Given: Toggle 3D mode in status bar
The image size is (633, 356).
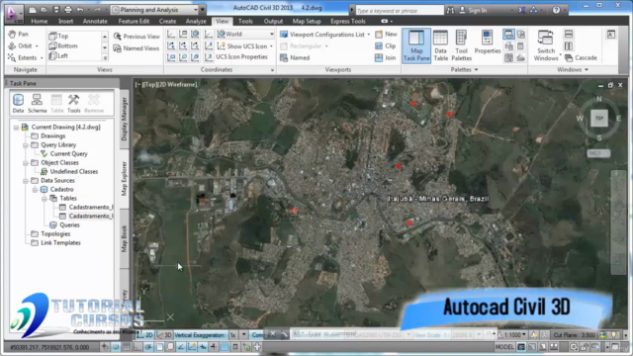Looking at the screenshot, I should pos(164,335).
